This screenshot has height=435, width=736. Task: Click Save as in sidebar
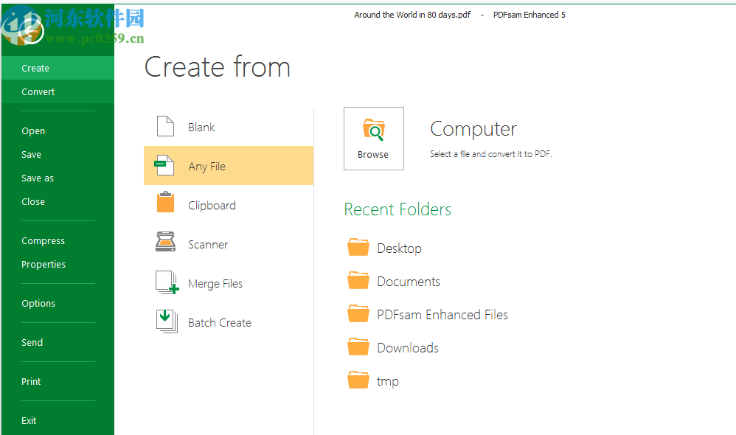click(x=38, y=178)
